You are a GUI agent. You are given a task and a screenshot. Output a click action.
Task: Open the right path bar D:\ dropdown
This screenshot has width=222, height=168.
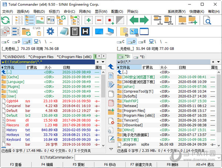pos(119,62)
